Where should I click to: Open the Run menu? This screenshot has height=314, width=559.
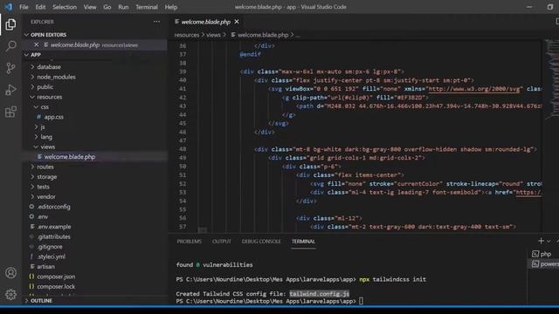point(123,7)
